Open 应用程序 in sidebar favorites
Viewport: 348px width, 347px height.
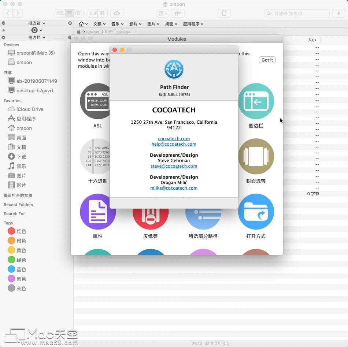[22, 119]
